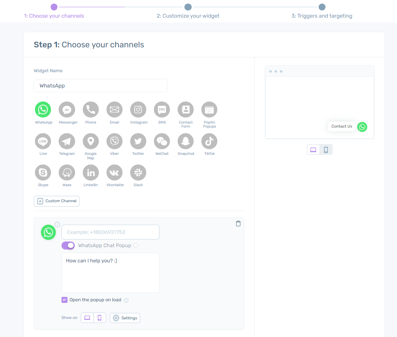Add the Contact Form channel
Screen dimensions: 397x337
click(x=186, y=110)
